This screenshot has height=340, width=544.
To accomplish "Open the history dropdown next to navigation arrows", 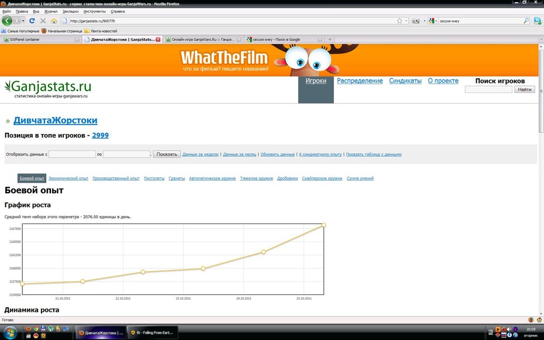I will point(23,21).
